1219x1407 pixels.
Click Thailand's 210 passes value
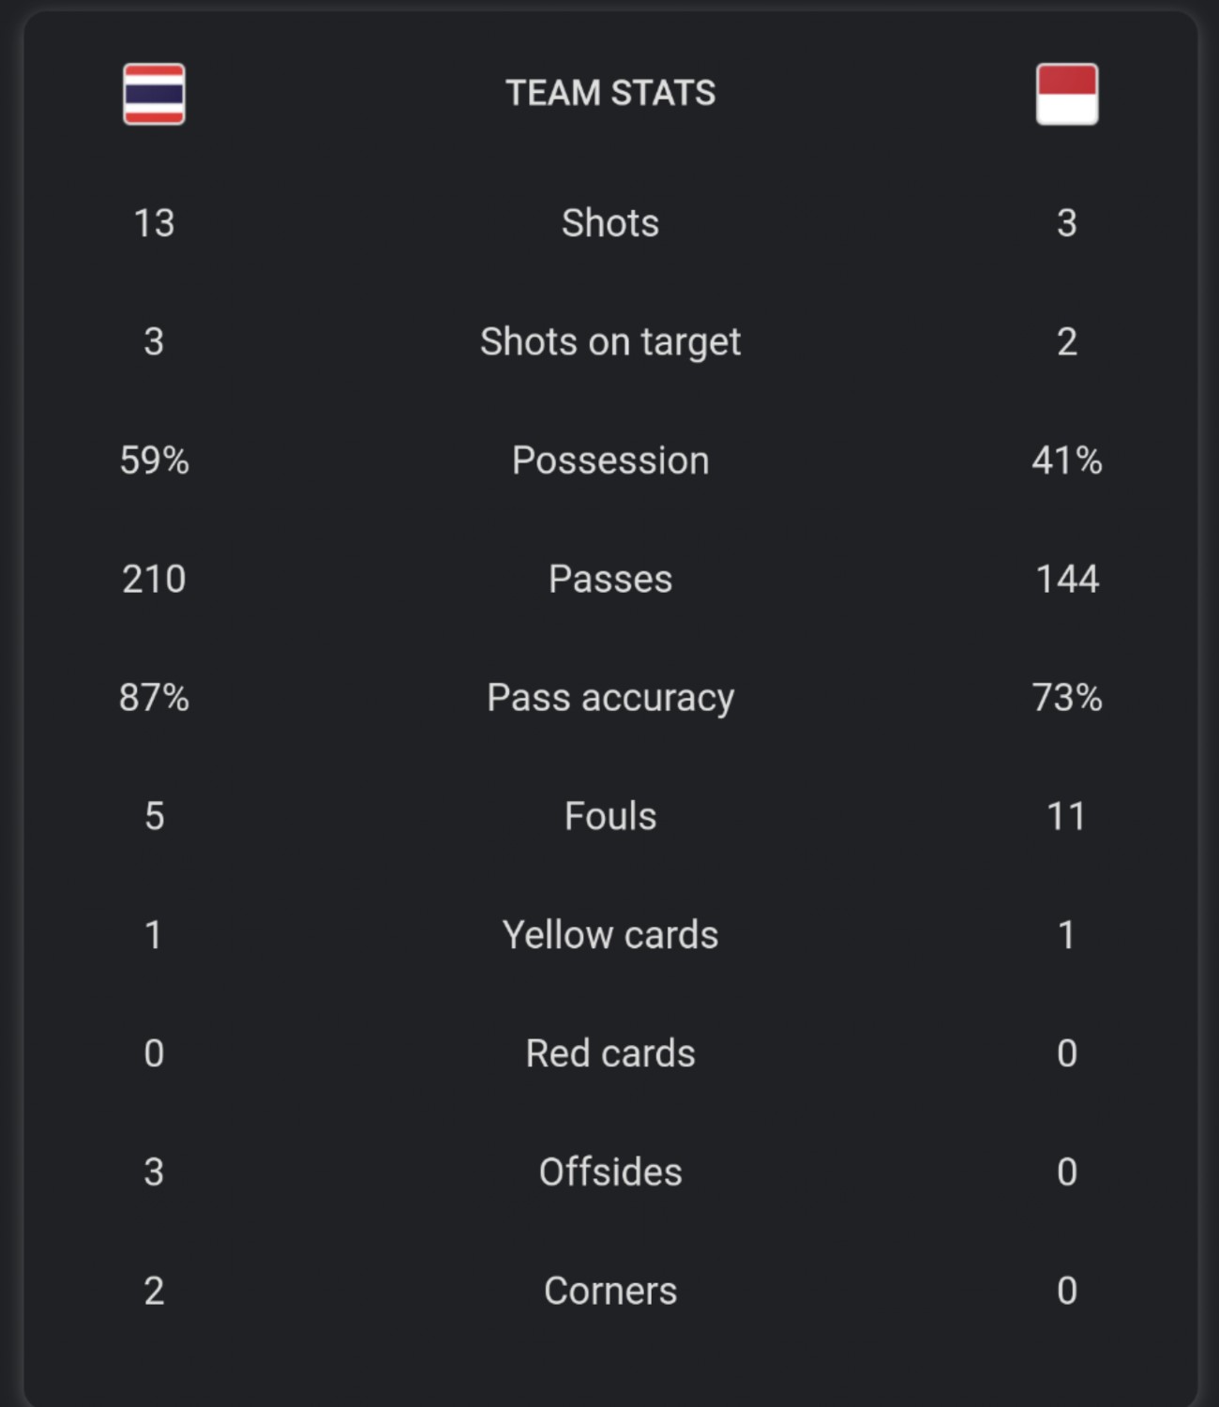[x=154, y=579]
